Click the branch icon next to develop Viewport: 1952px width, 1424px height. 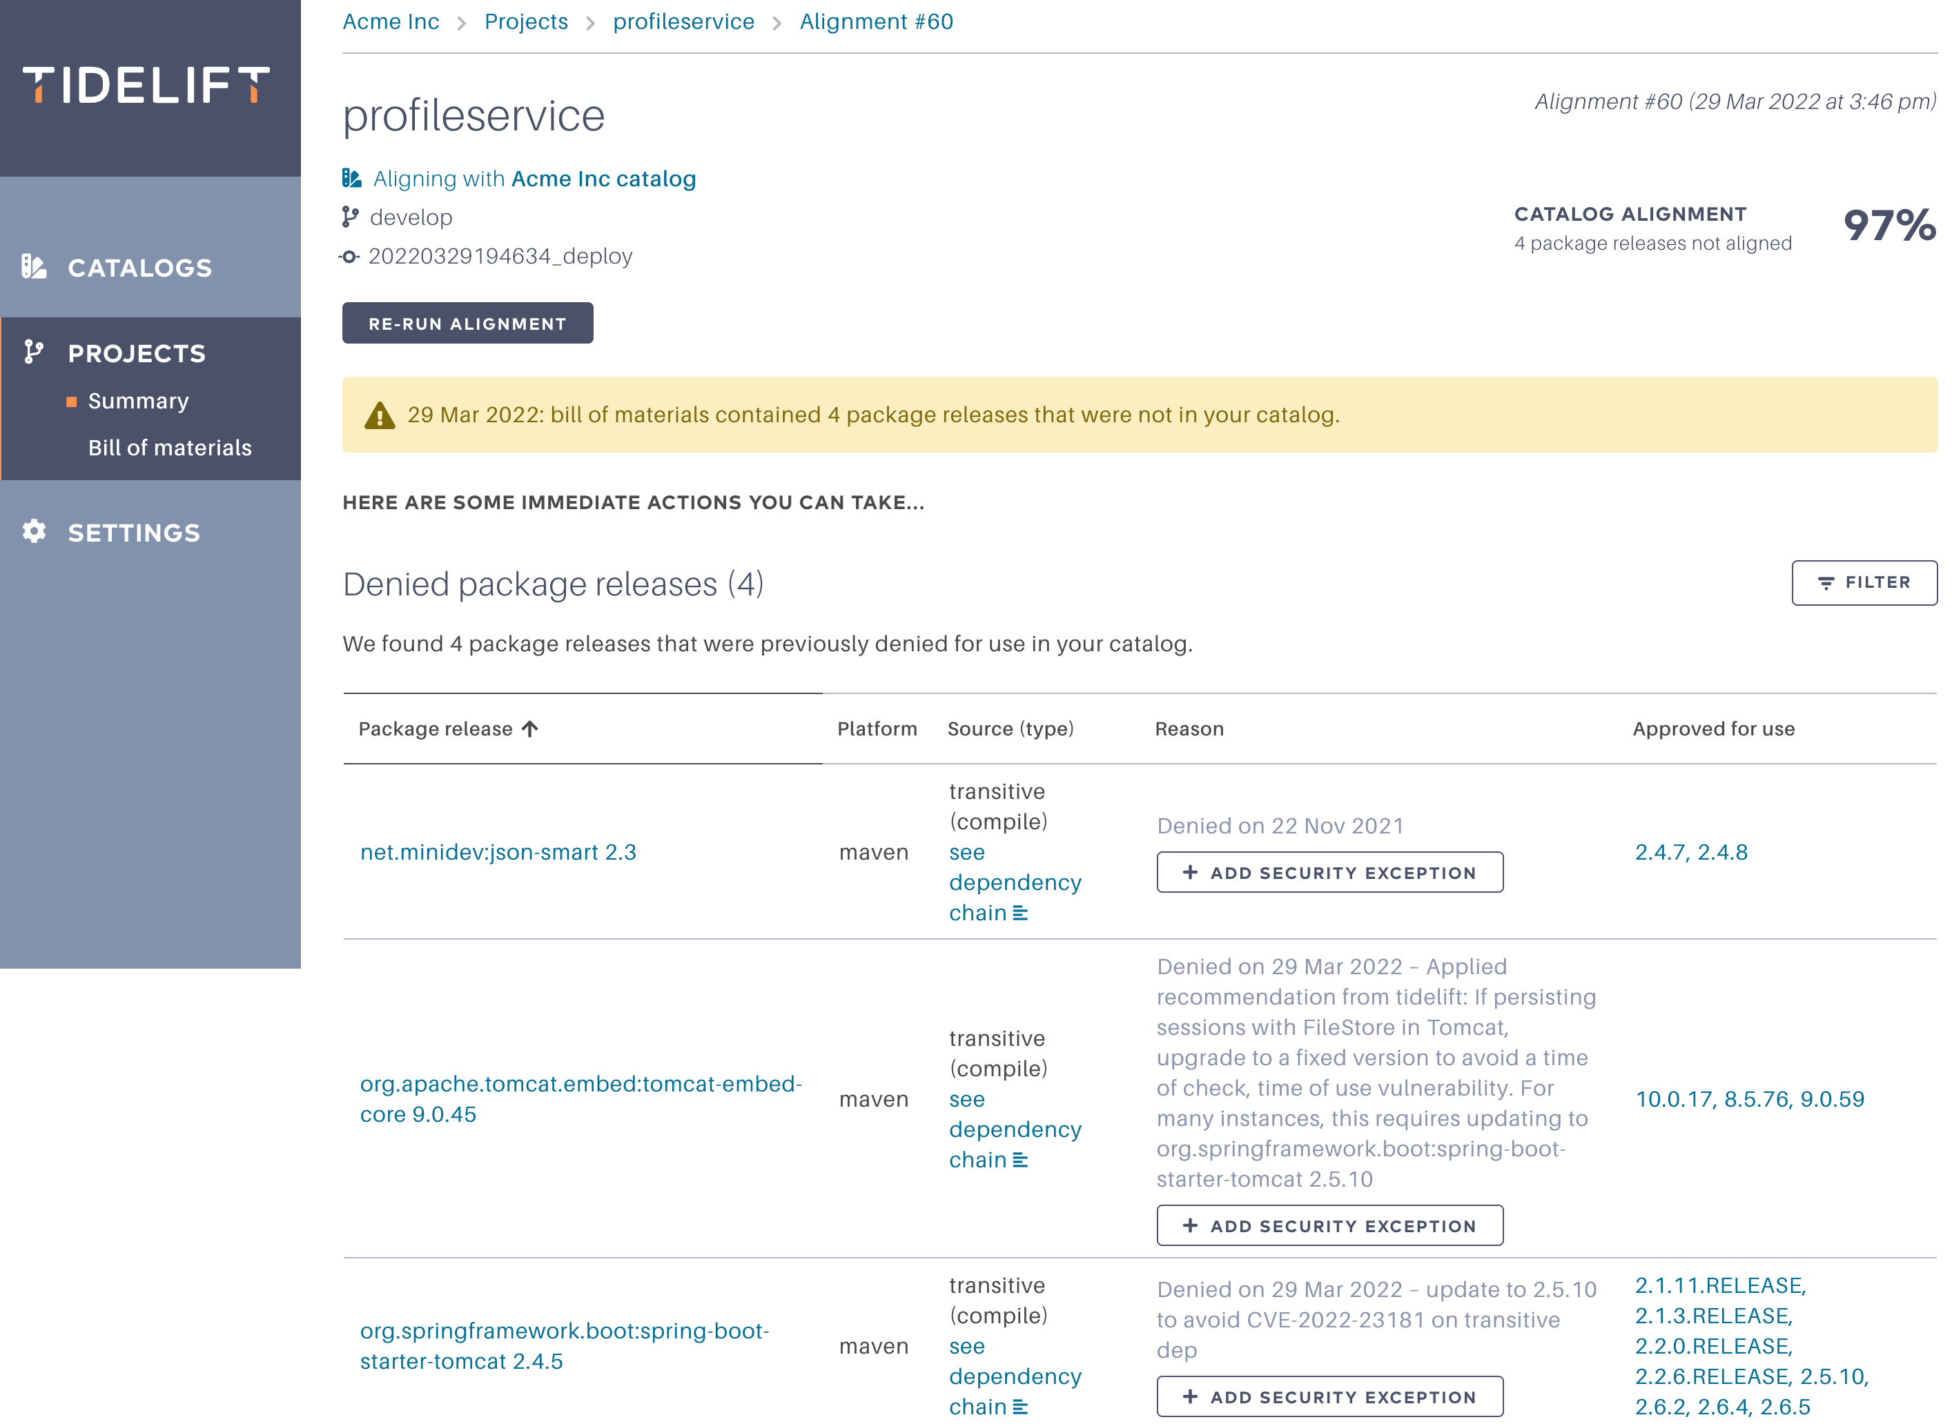(x=350, y=217)
